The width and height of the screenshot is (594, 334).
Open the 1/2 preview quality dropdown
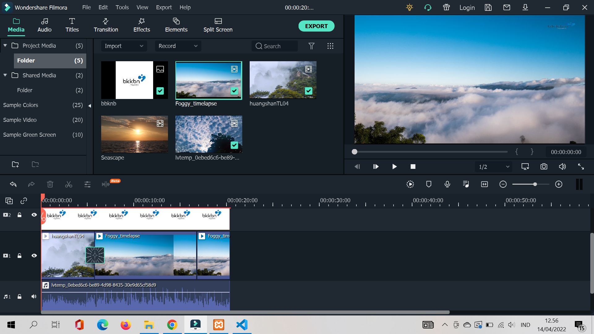pos(493,167)
